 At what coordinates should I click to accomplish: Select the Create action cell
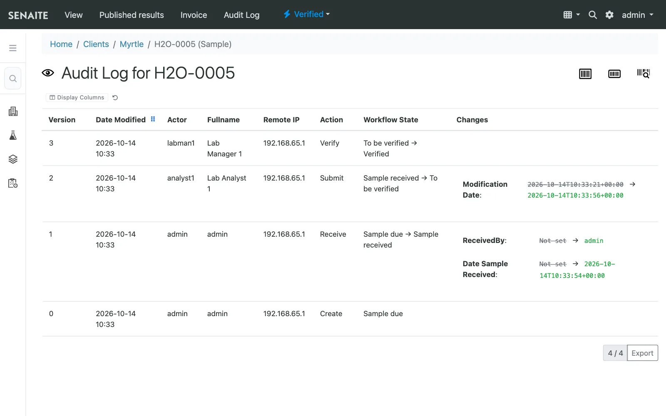click(331, 314)
